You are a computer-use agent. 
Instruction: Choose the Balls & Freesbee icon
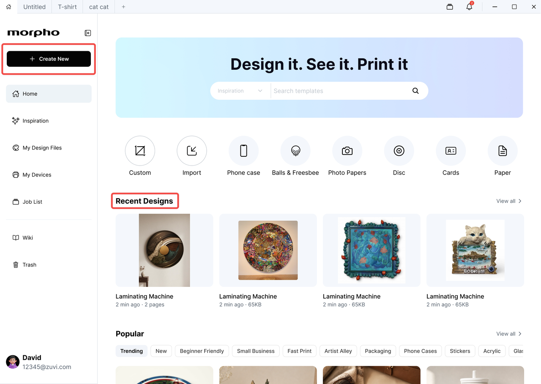(x=295, y=151)
